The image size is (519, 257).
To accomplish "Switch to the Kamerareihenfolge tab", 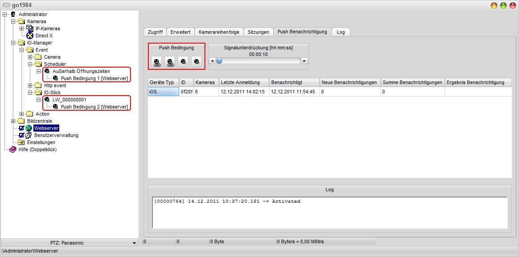I will (x=219, y=32).
